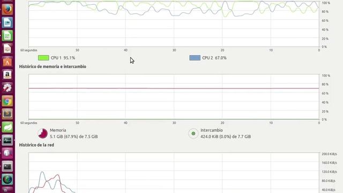The width and height of the screenshot is (343, 193).
Task: Click the Memoria label
Action: coord(58,130)
